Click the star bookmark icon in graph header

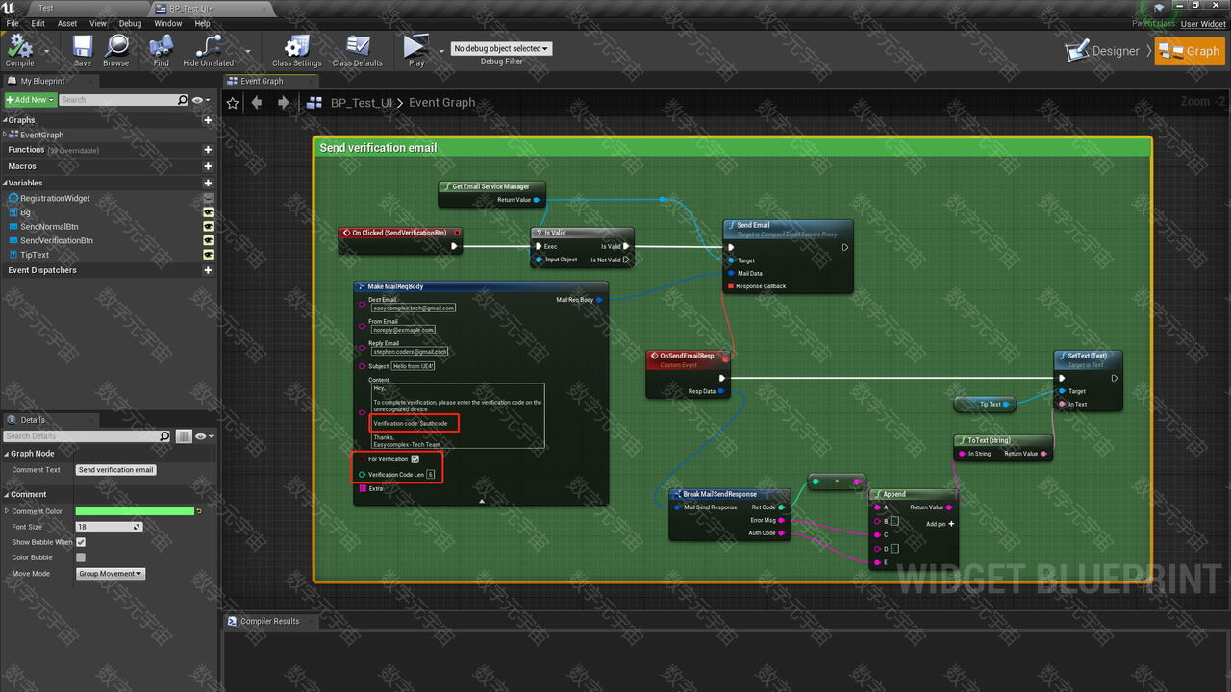tap(232, 103)
